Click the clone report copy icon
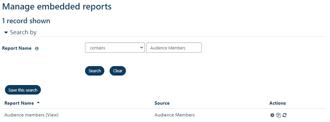 [x=278, y=115]
